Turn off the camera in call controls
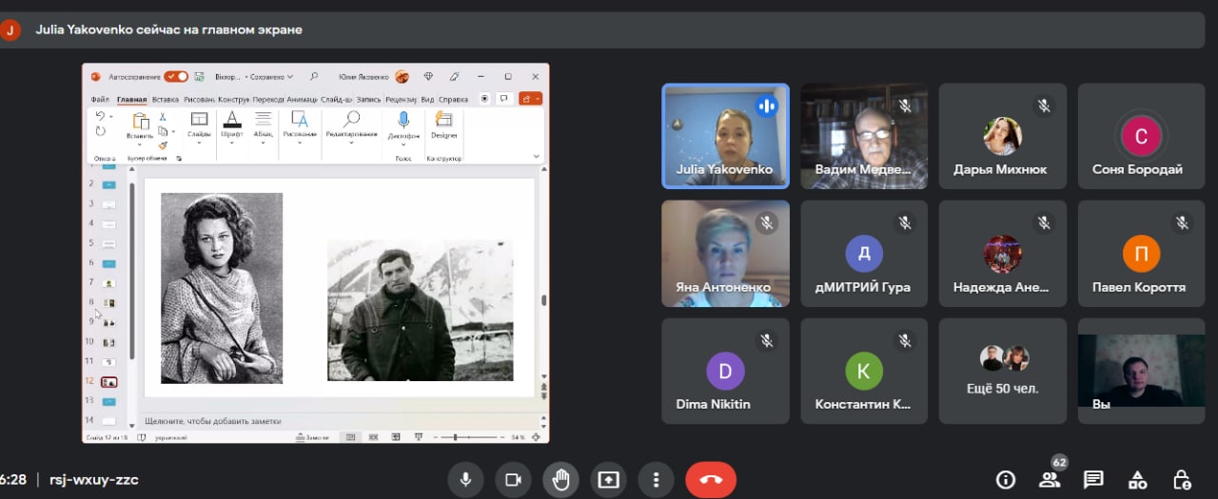The image size is (1218, 499). pos(513,479)
